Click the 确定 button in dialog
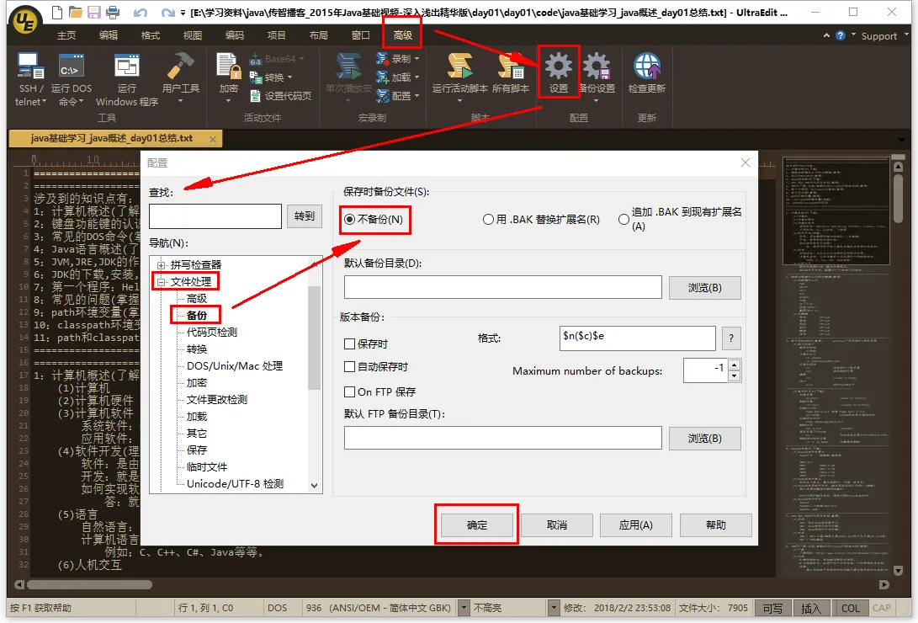Screen dimensions: 918x623 pos(477,524)
